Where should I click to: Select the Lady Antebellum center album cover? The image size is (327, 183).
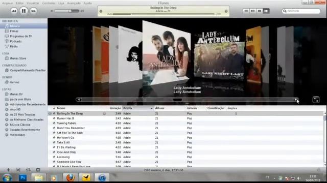tap(167, 53)
